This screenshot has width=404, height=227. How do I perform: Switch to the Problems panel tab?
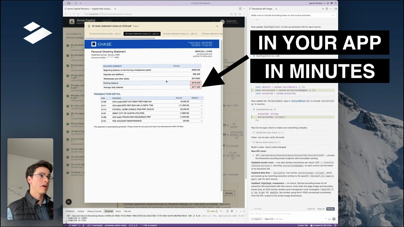[70, 211]
